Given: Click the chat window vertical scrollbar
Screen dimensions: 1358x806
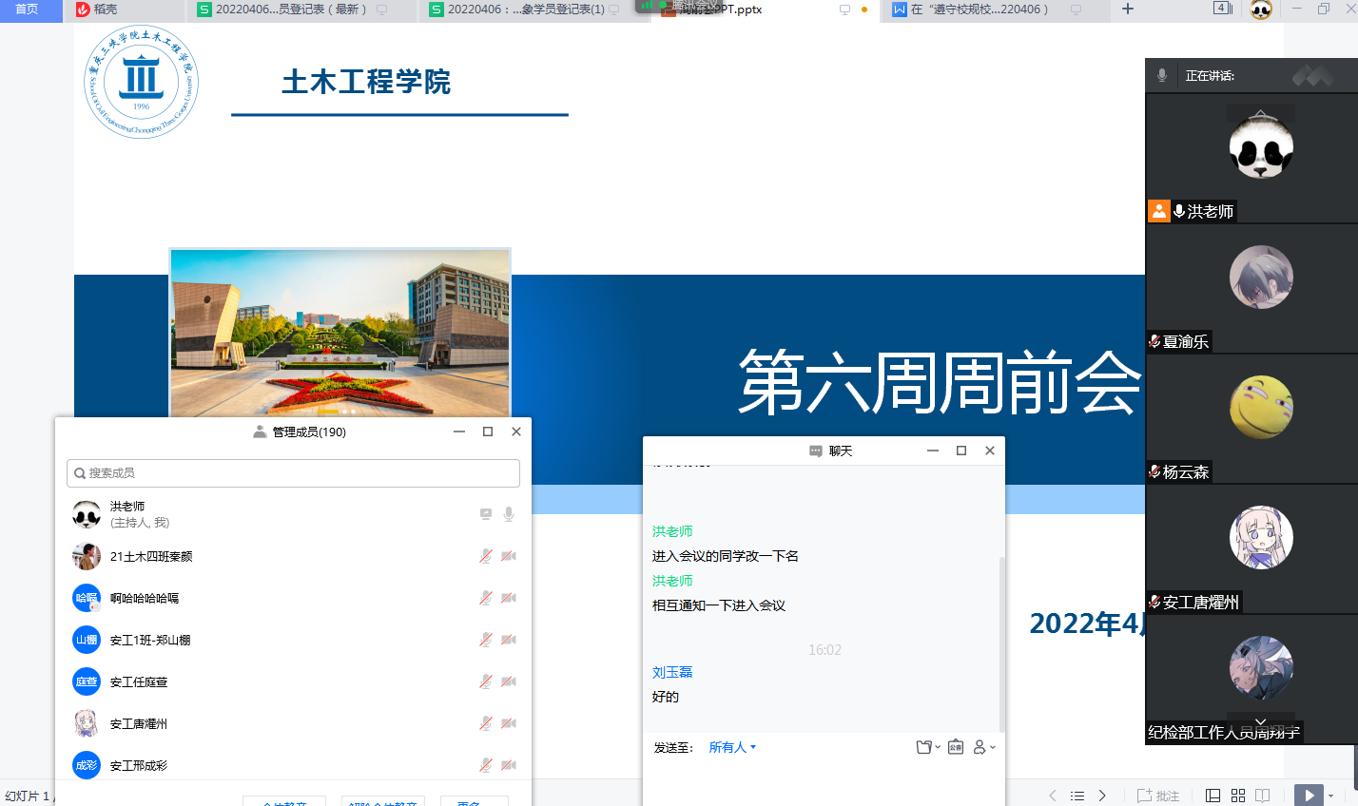Looking at the screenshot, I should pyautogui.click(x=1000, y=637).
